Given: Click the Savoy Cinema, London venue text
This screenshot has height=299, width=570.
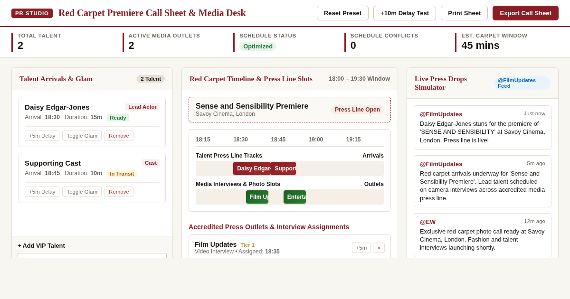Looking at the screenshot, I should (x=225, y=114).
